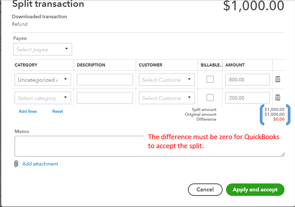Click Apply and accept button
The image size is (295, 207).
click(x=255, y=190)
